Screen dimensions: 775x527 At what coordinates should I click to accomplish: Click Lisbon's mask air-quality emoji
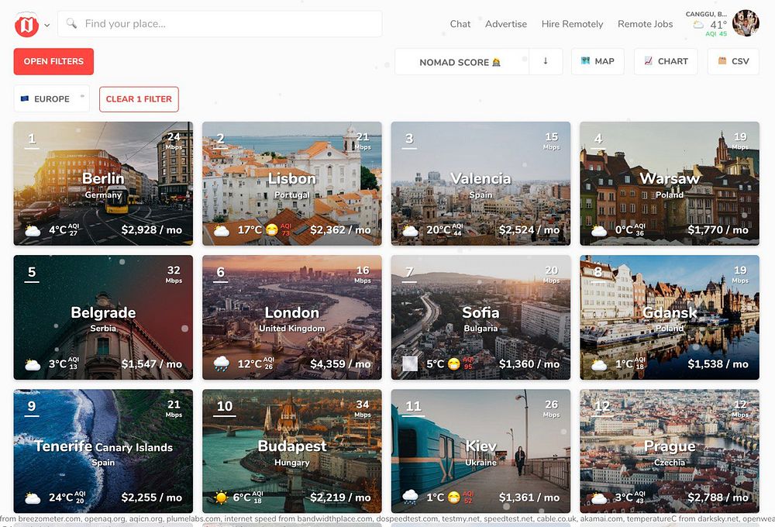pos(272,230)
